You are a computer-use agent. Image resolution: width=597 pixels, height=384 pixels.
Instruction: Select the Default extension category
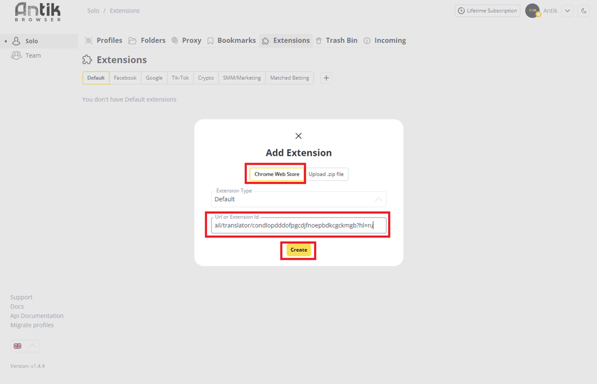96,78
